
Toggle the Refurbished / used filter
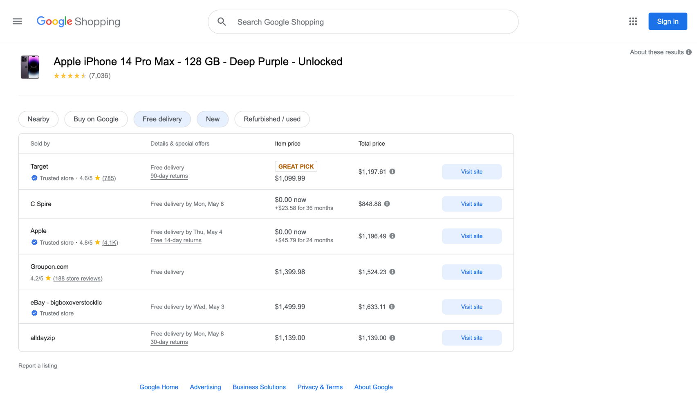pyautogui.click(x=272, y=119)
